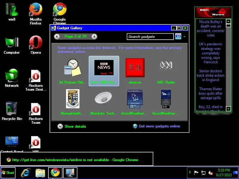Open Get more gadgets online link
Screen dimensions: 239x179
click(157, 126)
